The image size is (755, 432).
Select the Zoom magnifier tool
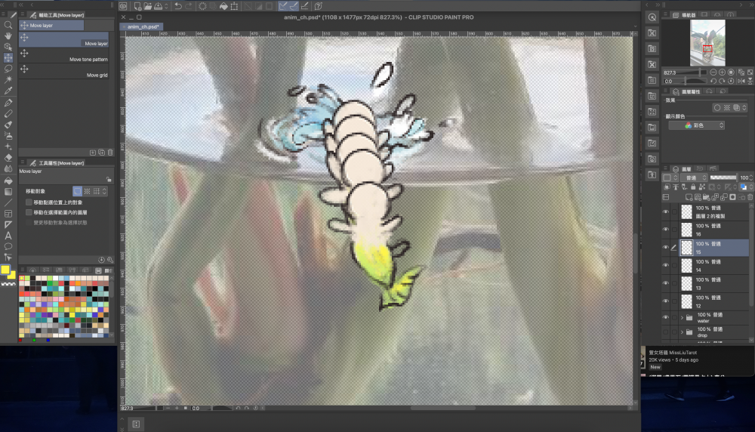tap(8, 25)
